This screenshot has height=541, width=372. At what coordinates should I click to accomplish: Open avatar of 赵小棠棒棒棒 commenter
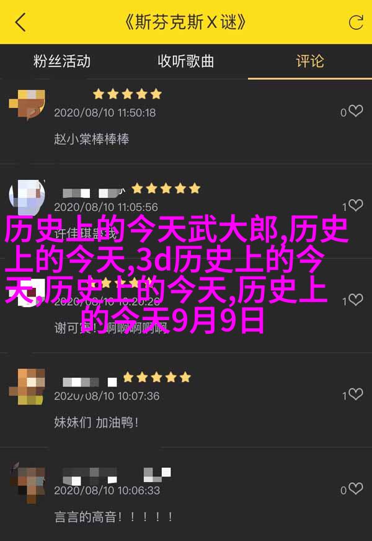click(x=27, y=105)
